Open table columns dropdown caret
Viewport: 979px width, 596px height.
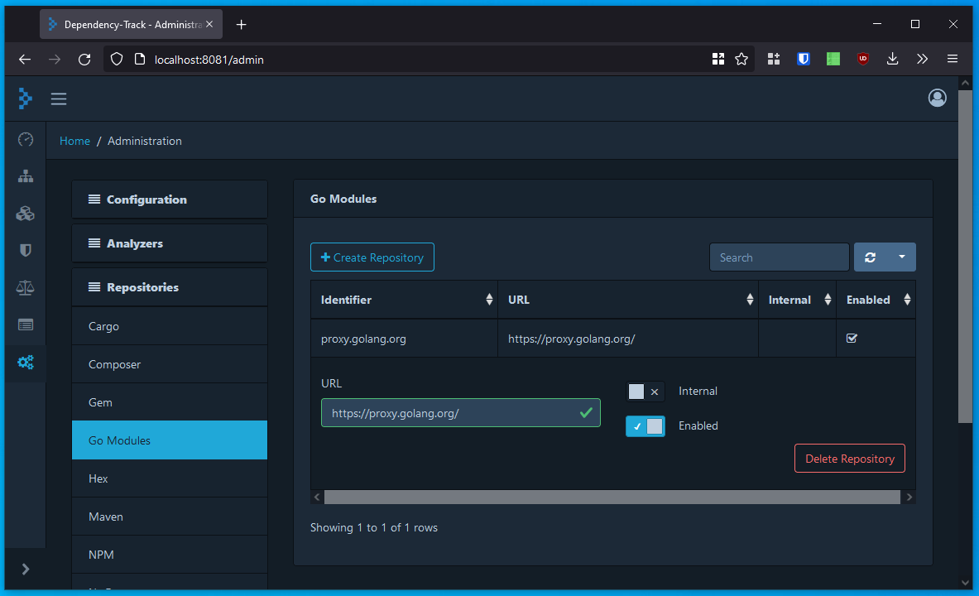[901, 257]
